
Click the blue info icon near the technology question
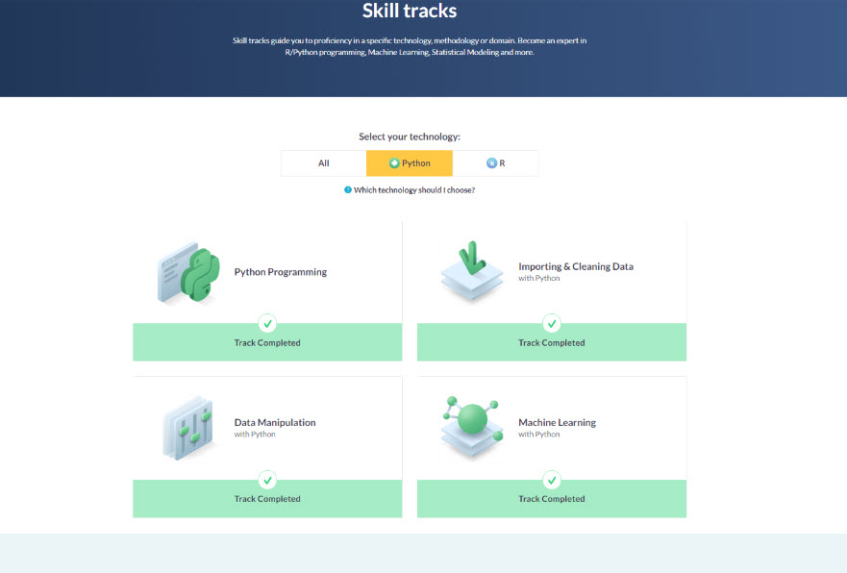click(x=348, y=189)
